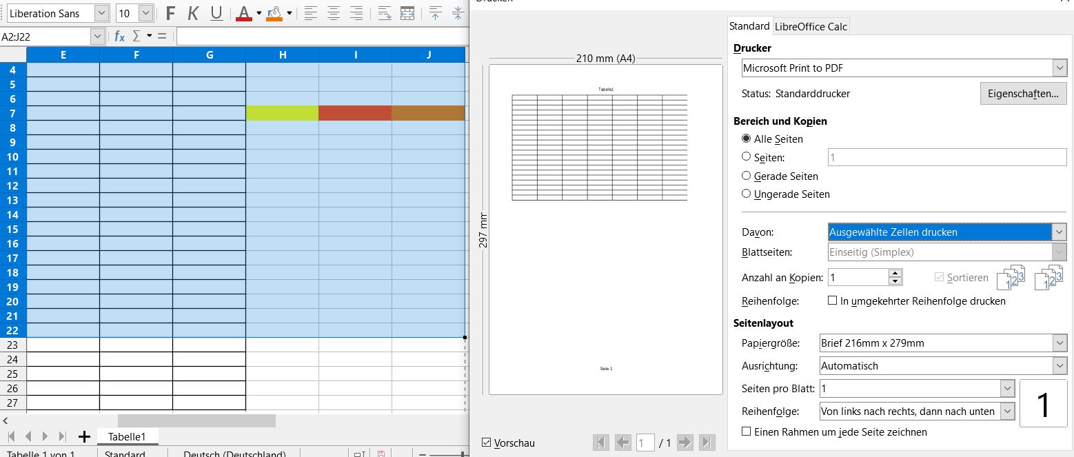Toggle italic formatting (K icon)
This screenshot has height=457, width=1074.
tap(193, 13)
